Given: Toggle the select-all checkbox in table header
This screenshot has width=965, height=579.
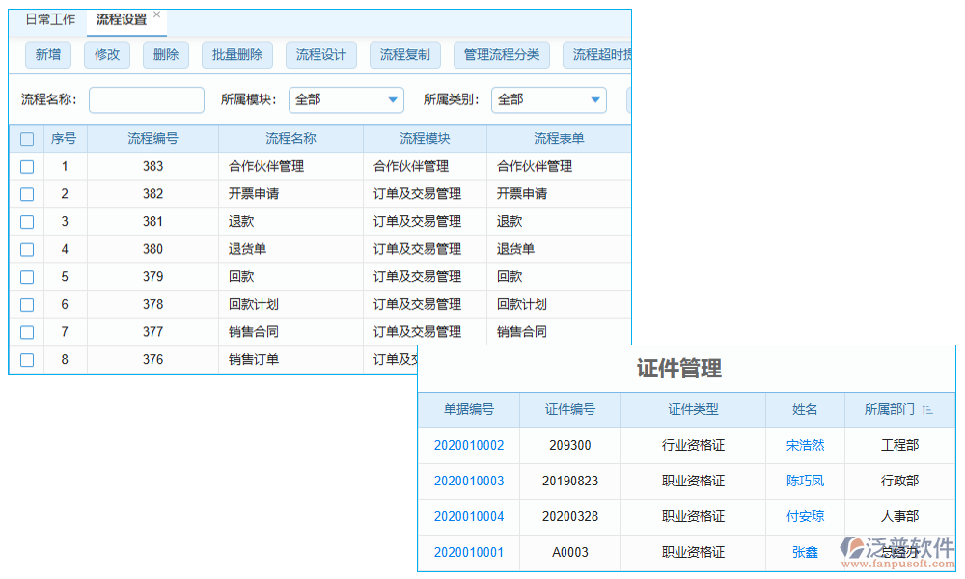Looking at the screenshot, I should (26, 138).
